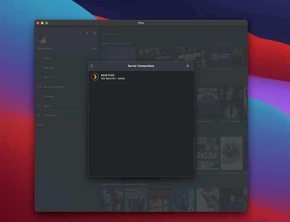Click the Live TV icon
The image size is (290, 222).
39,77
